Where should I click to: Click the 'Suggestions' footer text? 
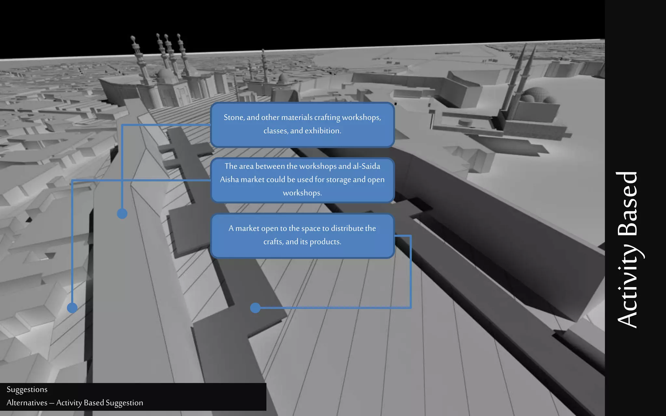pyautogui.click(x=27, y=389)
